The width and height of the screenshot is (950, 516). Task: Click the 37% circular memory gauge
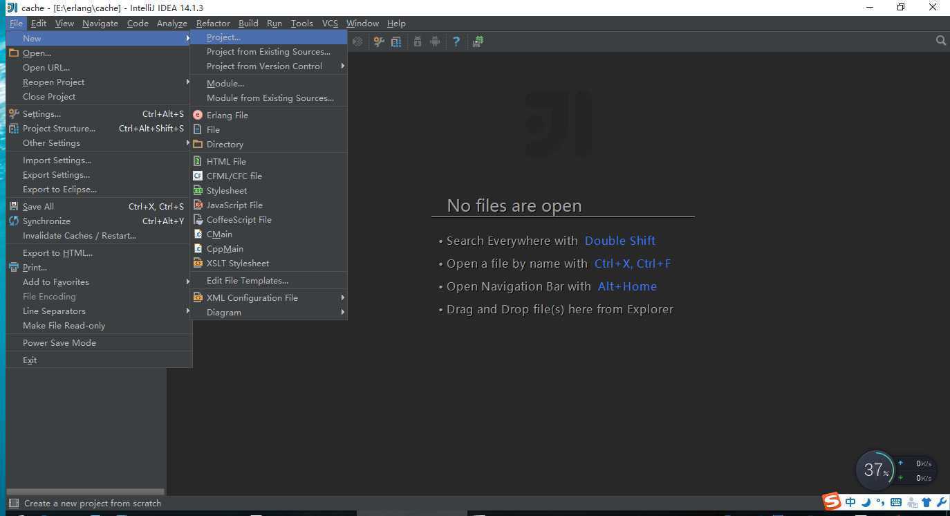875,470
